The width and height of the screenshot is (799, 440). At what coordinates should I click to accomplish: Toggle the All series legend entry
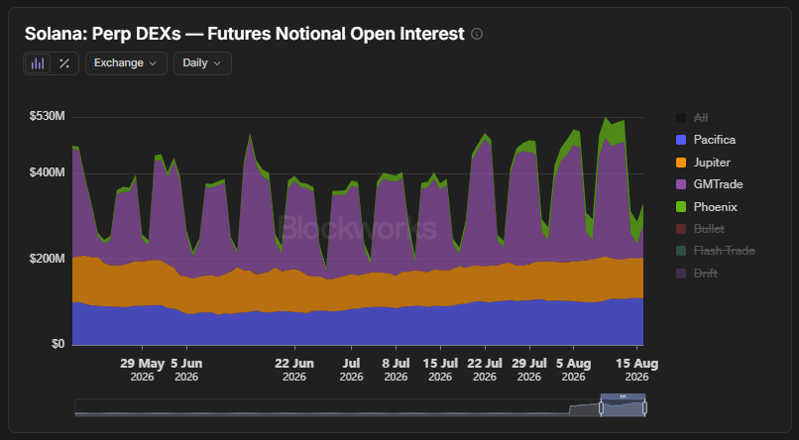coord(693,118)
